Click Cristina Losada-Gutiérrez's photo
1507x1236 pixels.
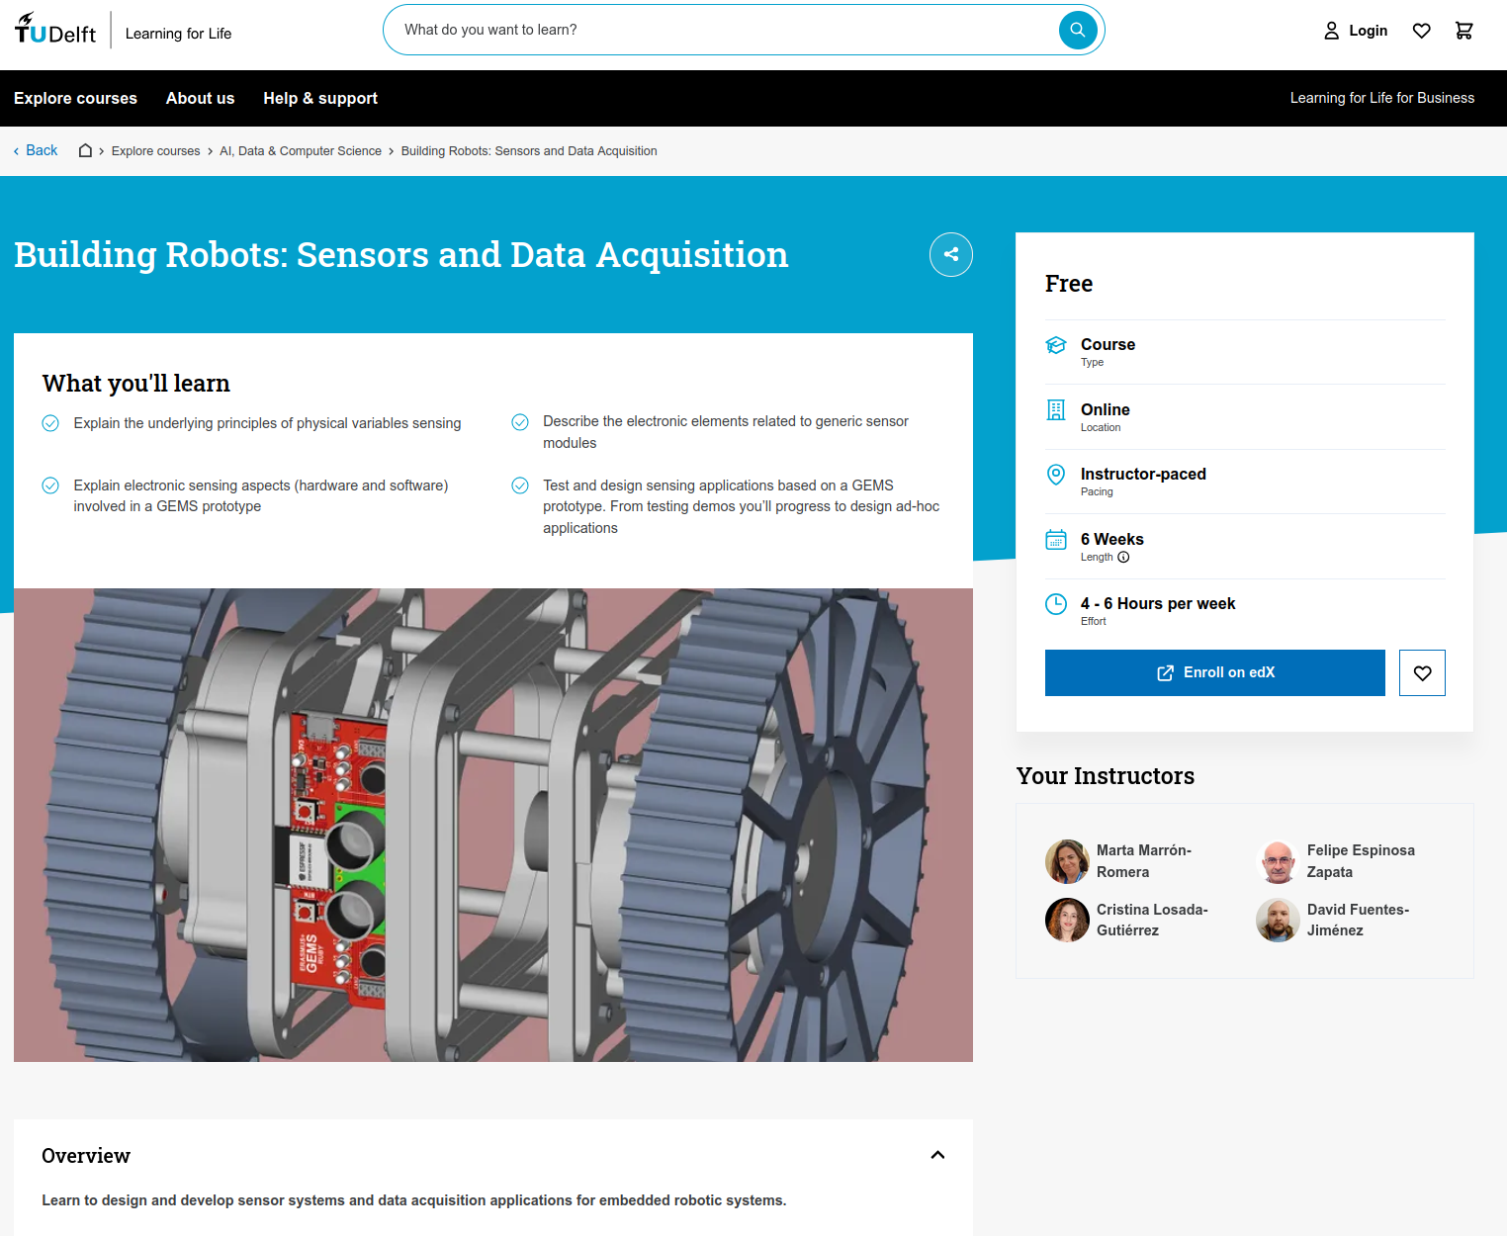1067,920
